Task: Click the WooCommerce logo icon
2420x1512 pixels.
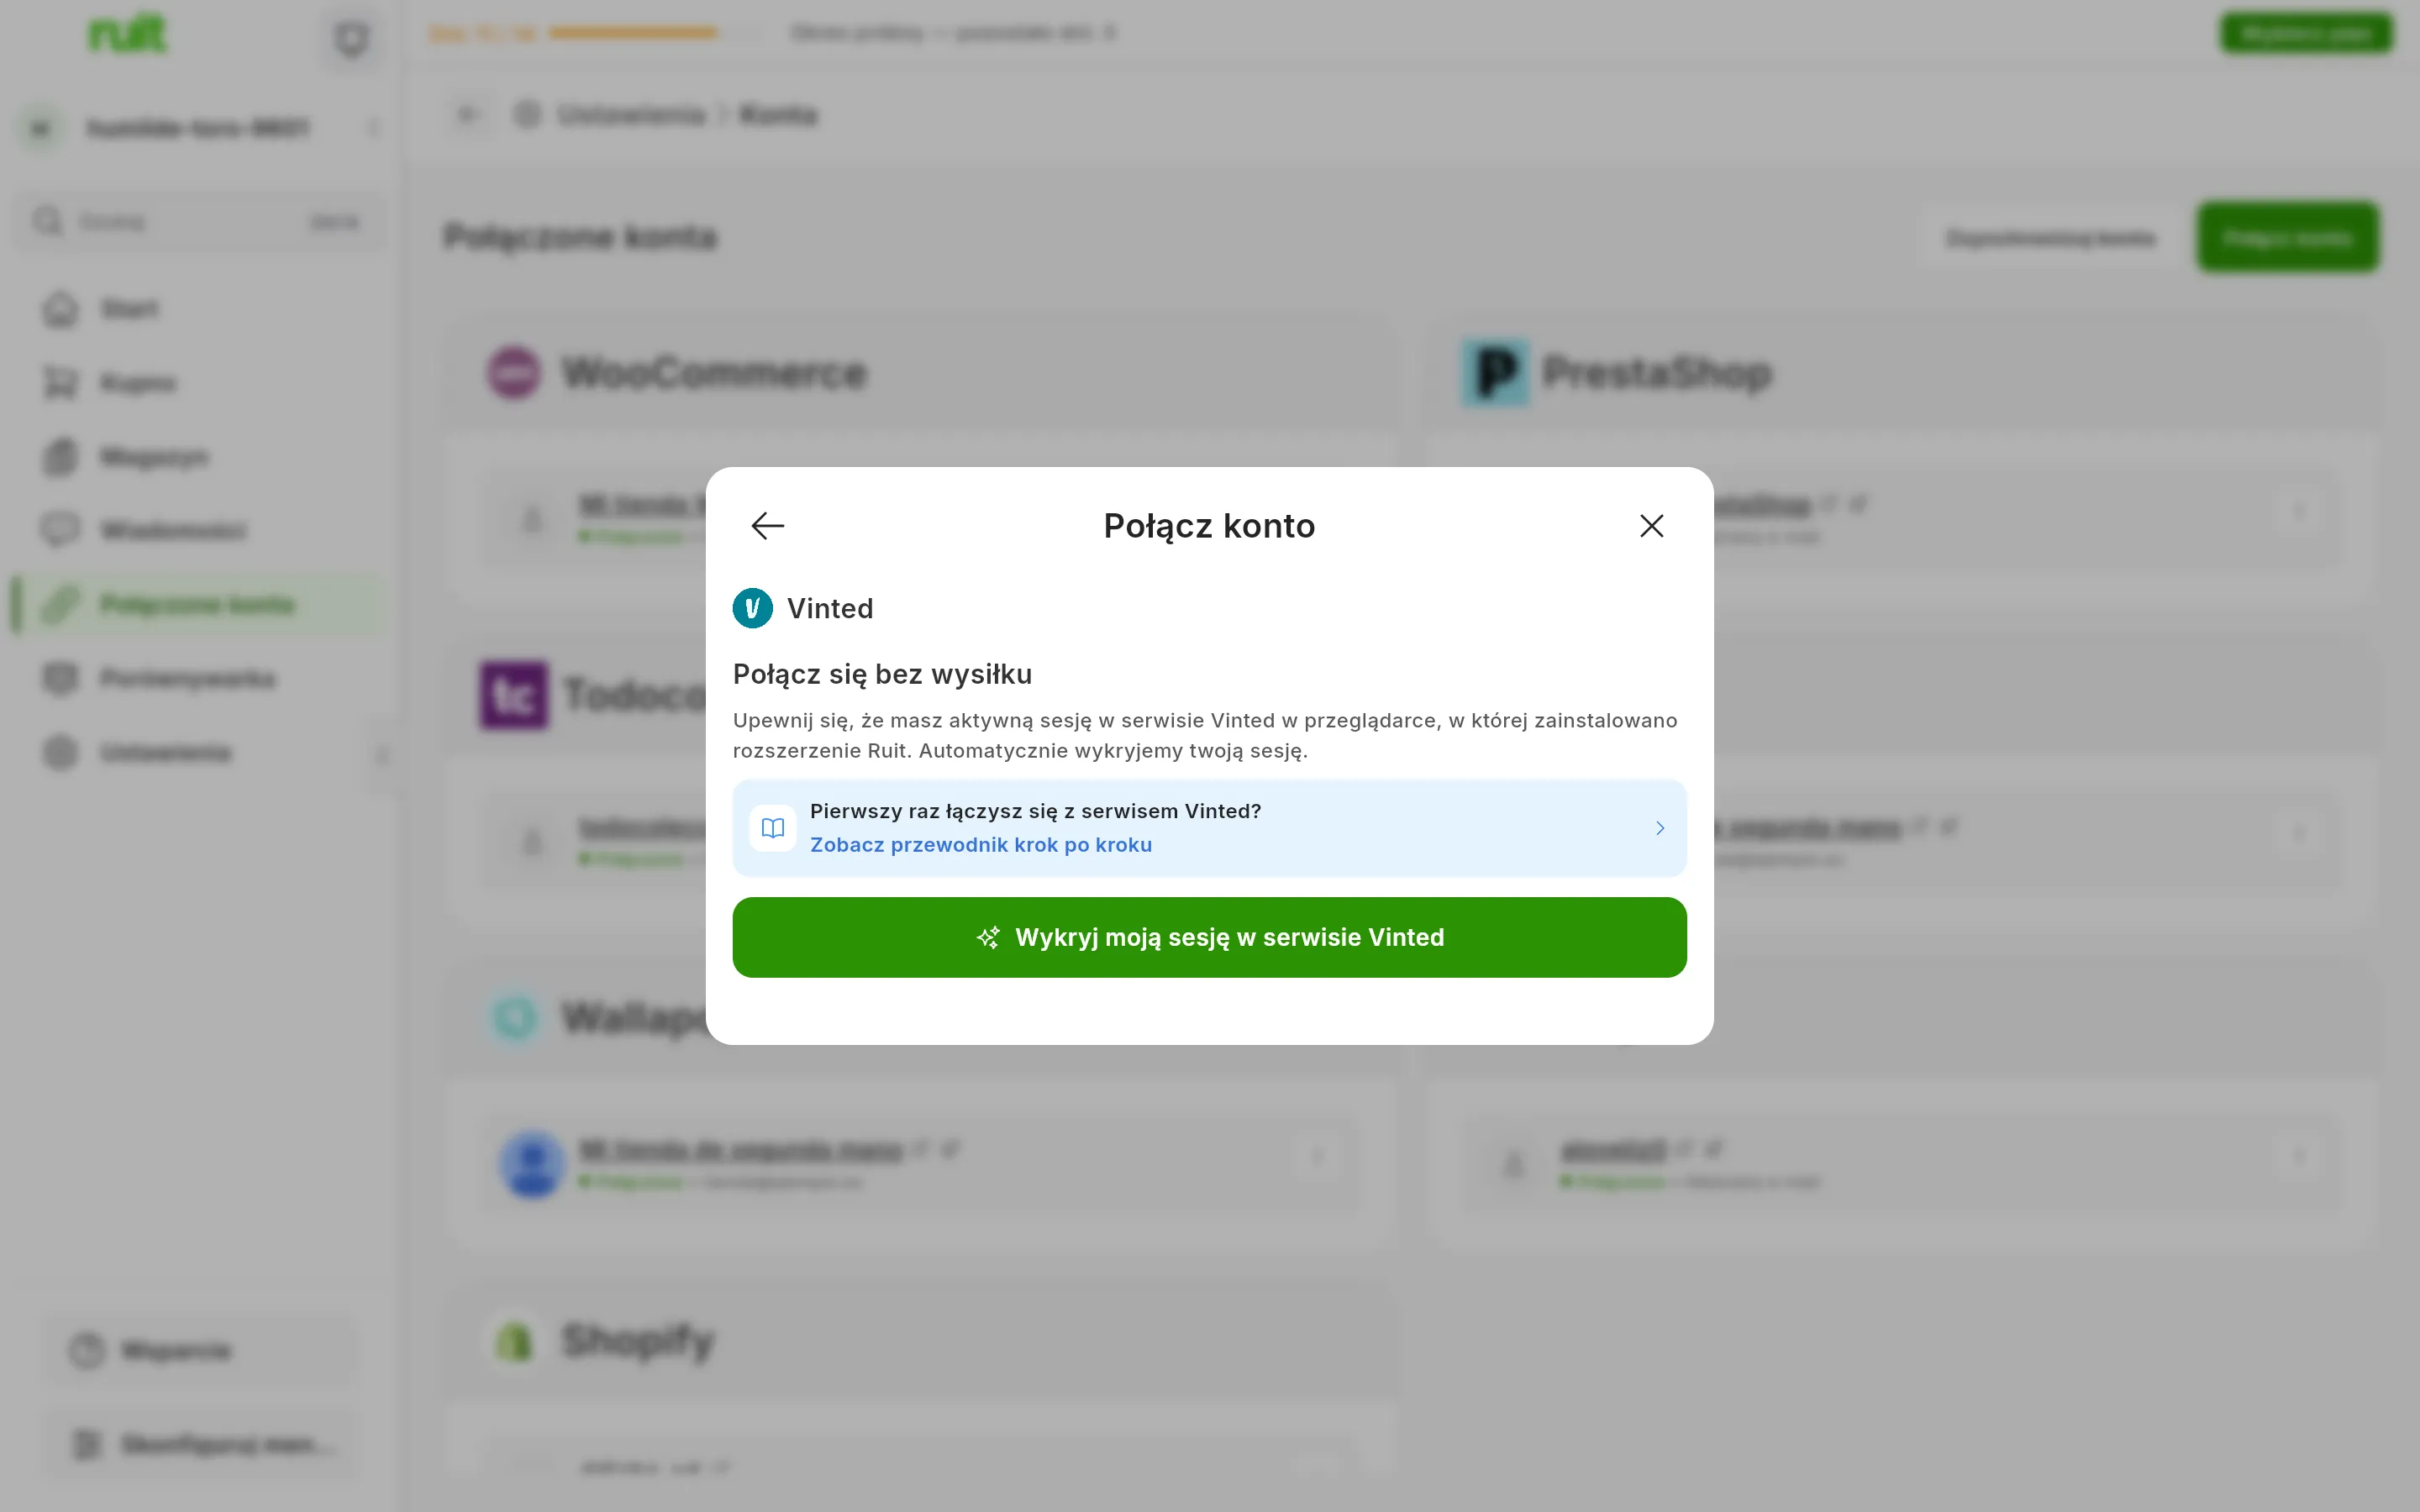Action: tap(514, 373)
